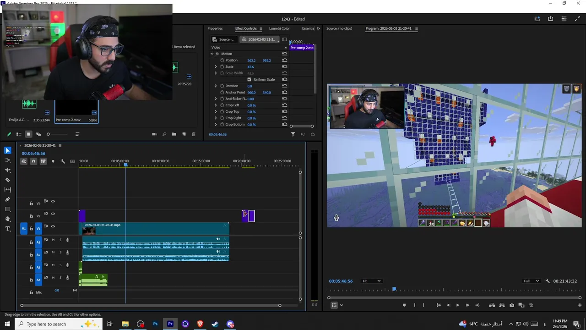Select Pre-comp 2.mov project thumbnail
Screen dimensions: 586x330
pos(76,108)
